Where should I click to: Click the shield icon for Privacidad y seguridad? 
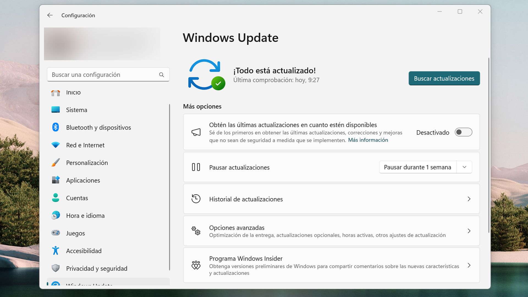pos(56,268)
